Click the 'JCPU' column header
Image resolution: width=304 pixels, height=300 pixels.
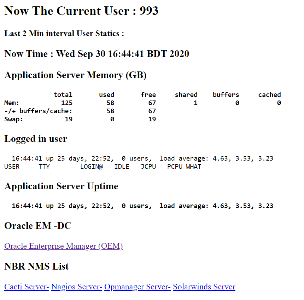tap(148, 167)
